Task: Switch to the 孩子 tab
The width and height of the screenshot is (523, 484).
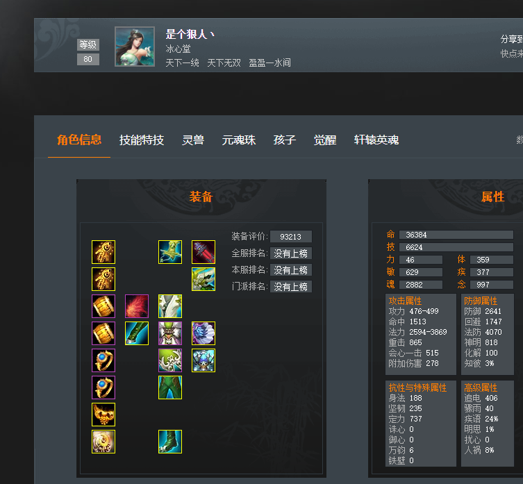Action: click(x=285, y=140)
